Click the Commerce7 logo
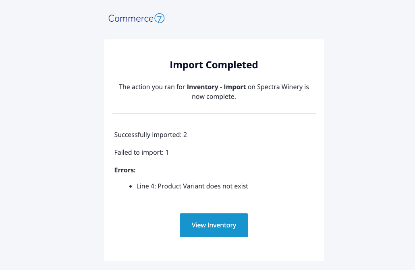The width and height of the screenshot is (415, 270). click(136, 18)
